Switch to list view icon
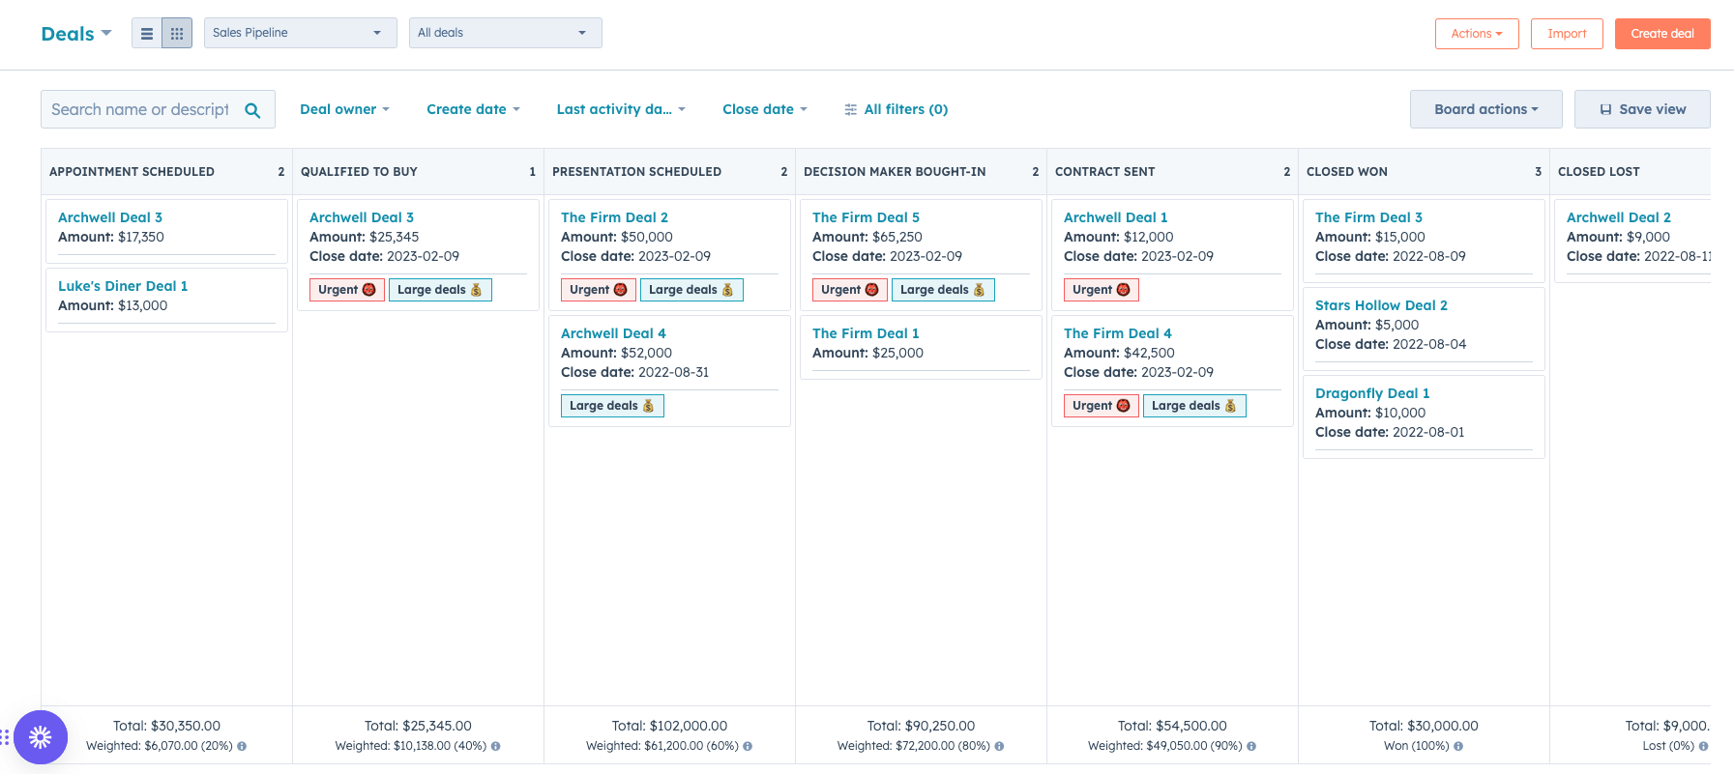Image resolution: width=1734 pixels, height=774 pixels. tap(147, 34)
